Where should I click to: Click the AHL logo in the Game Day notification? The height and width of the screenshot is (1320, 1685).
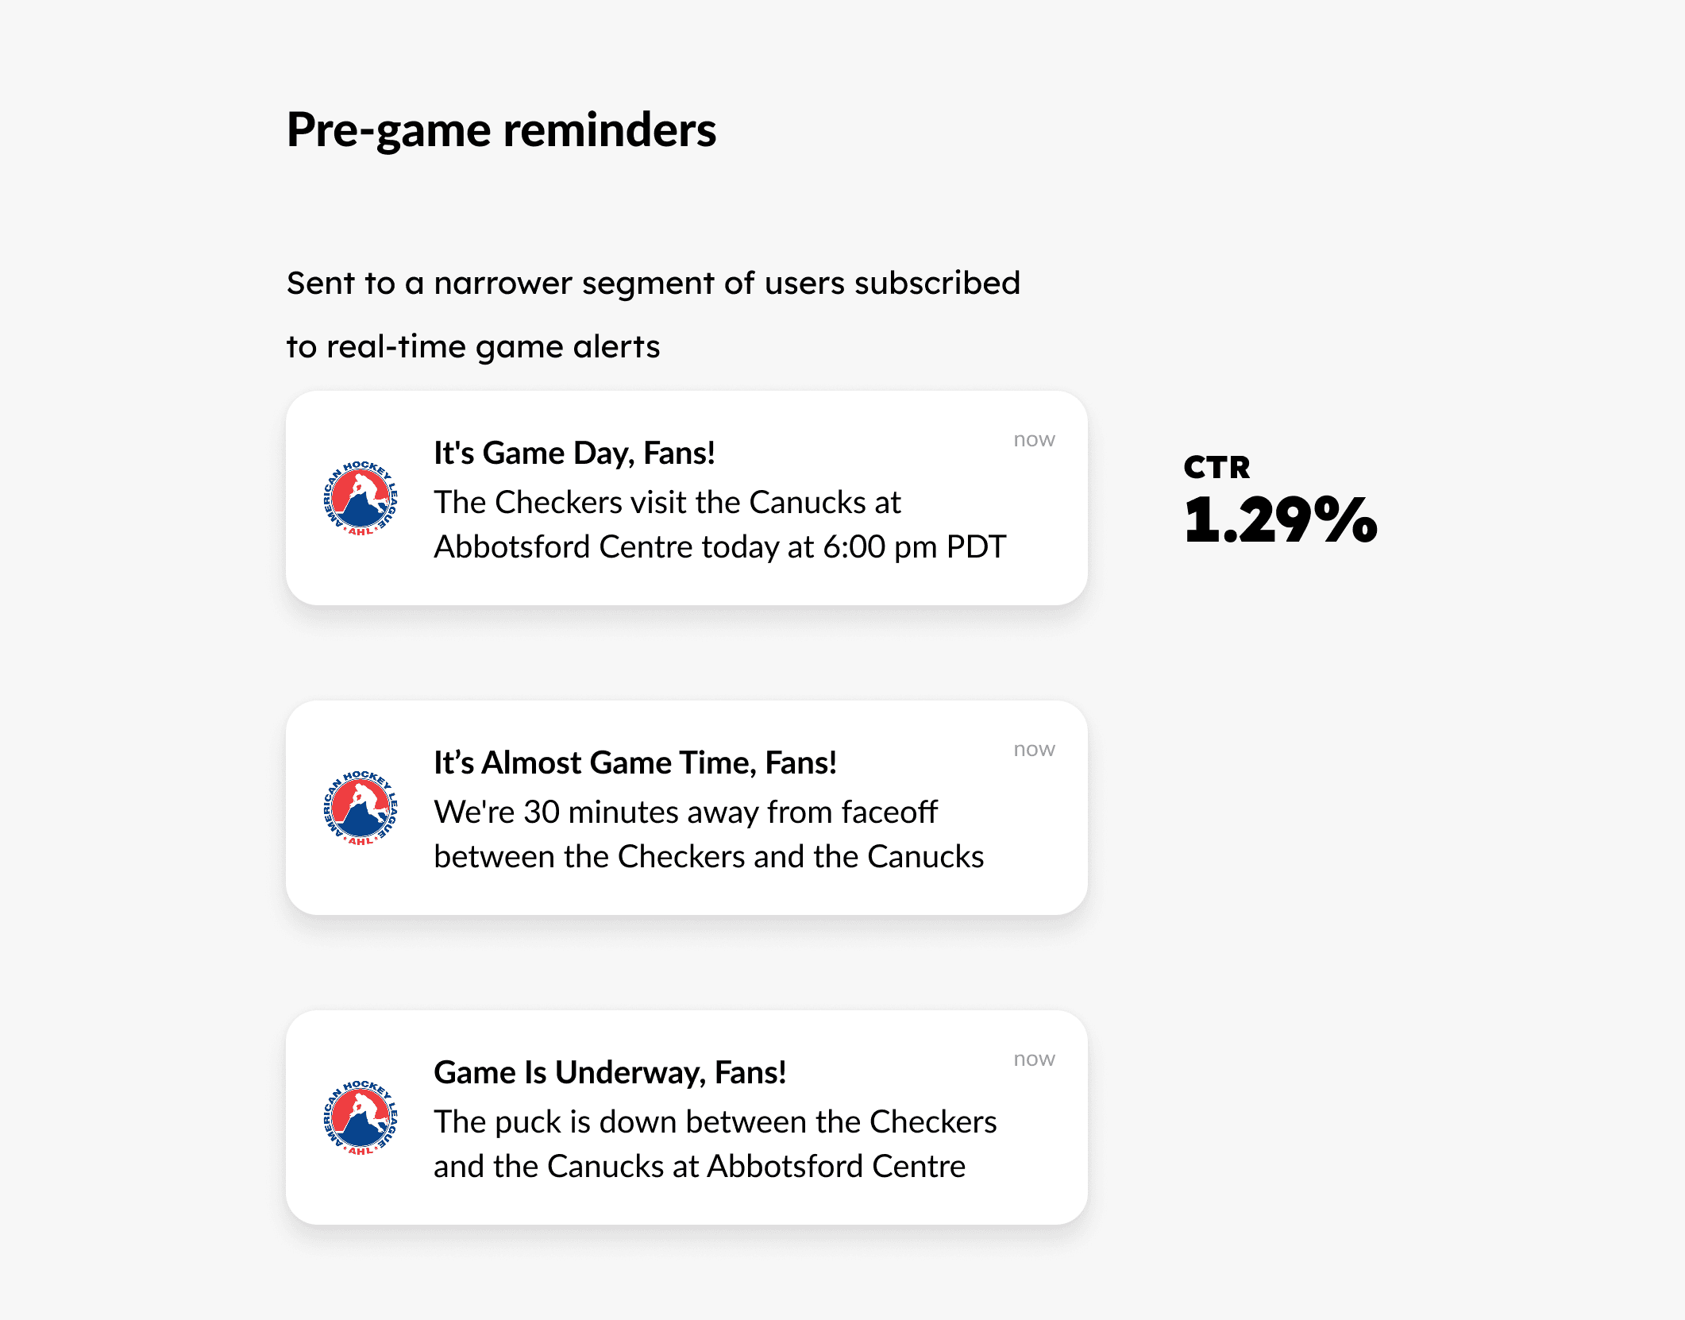pyautogui.click(x=361, y=498)
